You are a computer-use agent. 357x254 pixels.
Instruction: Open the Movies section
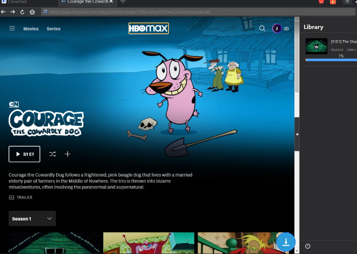tap(31, 29)
